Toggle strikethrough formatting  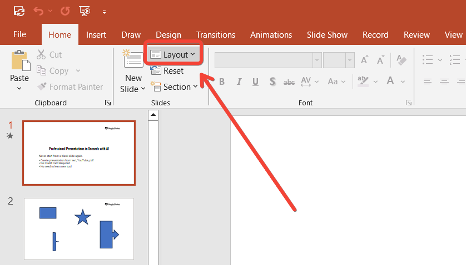pos(289,82)
